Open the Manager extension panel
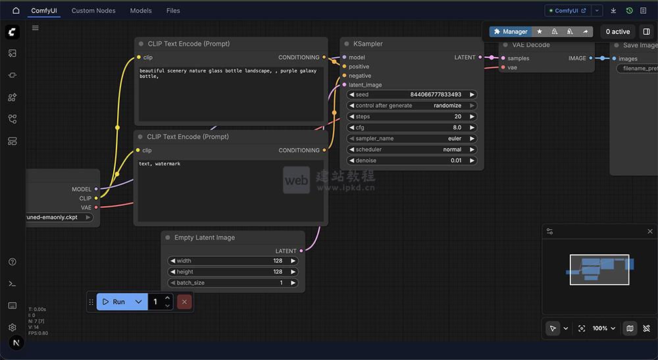The height and width of the screenshot is (360, 658). click(x=511, y=32)
